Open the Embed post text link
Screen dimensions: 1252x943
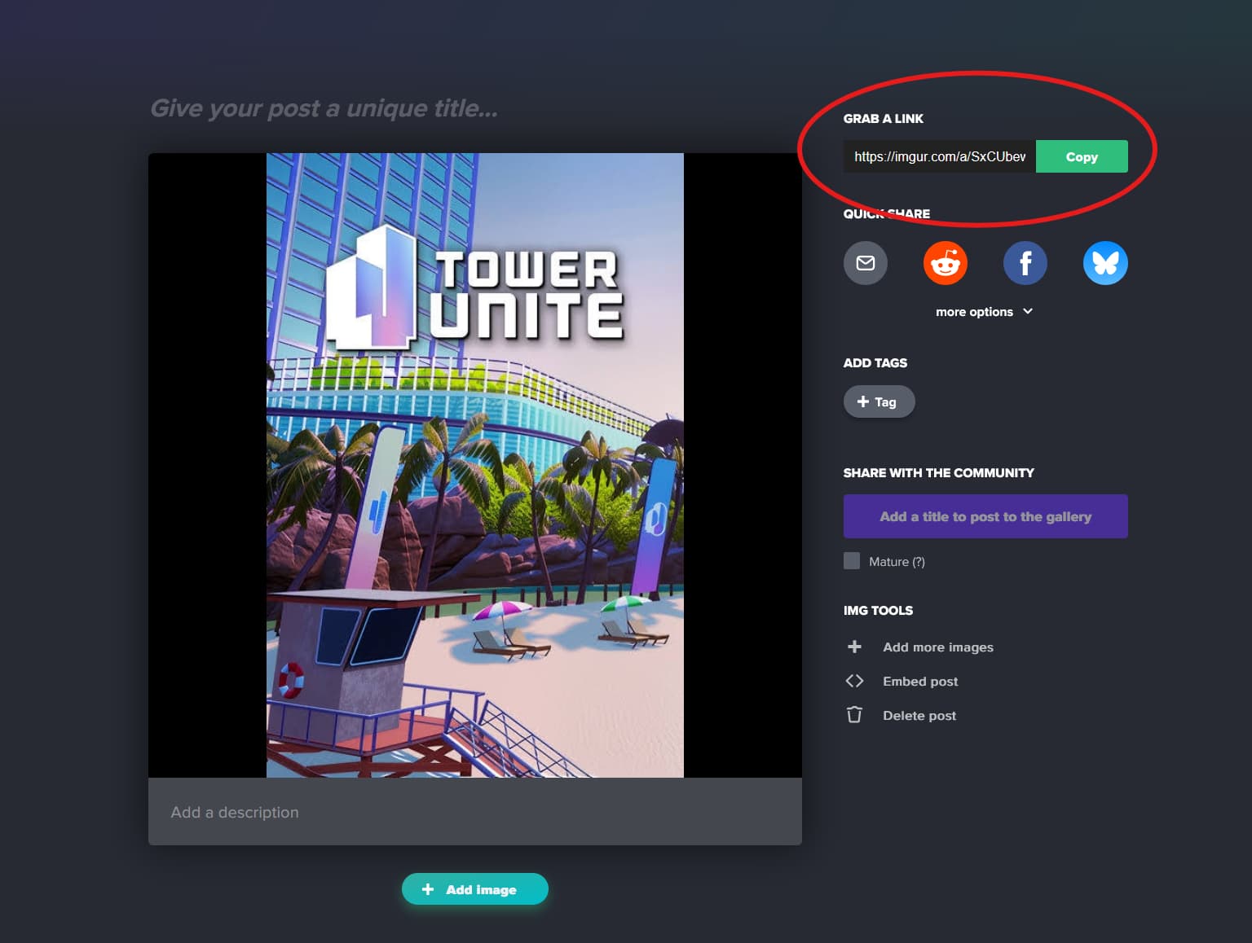[x=920, y=682]
